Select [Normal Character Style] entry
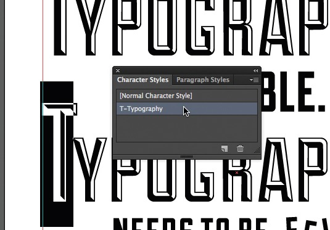 tap(187, 96)
